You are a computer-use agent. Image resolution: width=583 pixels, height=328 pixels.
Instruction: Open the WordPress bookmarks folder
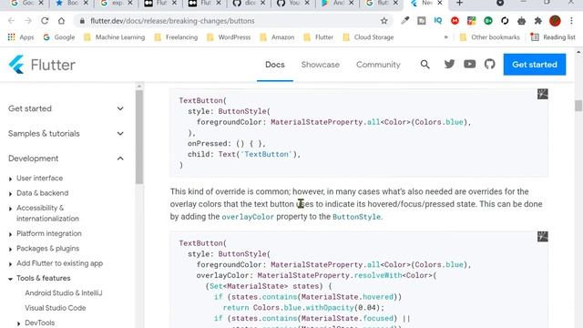pyautogui.click(x=229, y=37)
